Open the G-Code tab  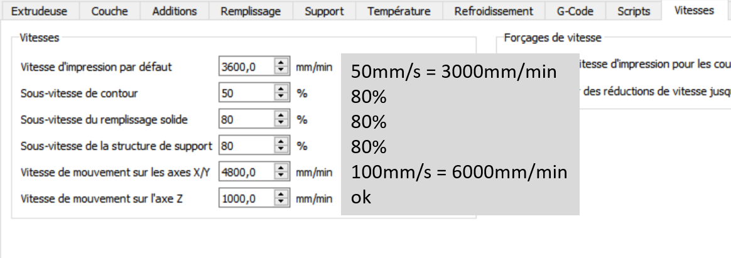pyautogui.click(x=575, y=11)
